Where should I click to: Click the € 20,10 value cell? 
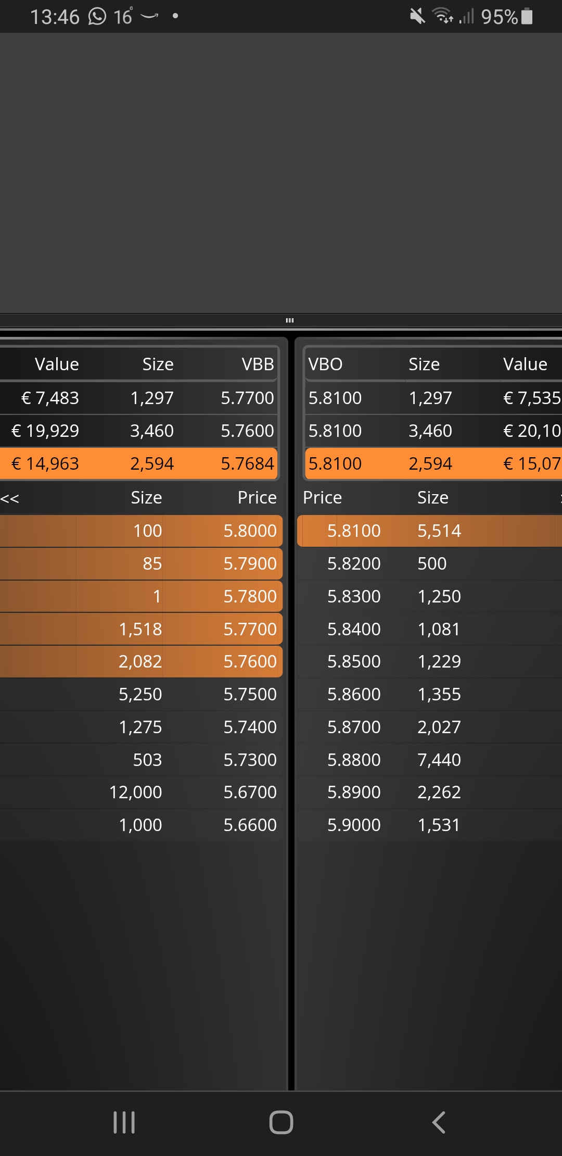coord(532,431)
